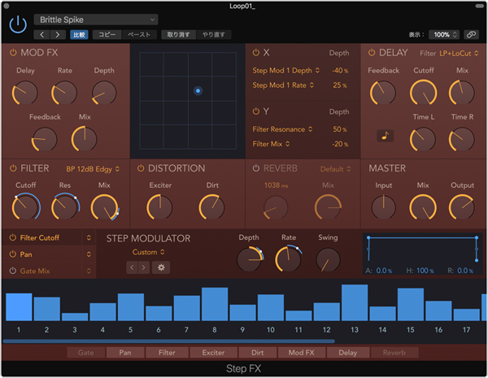
Task: Click the Master Mix knob
Action: coord(423,207)
